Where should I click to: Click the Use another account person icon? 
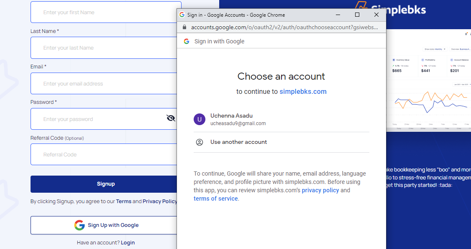pos(200,142)
